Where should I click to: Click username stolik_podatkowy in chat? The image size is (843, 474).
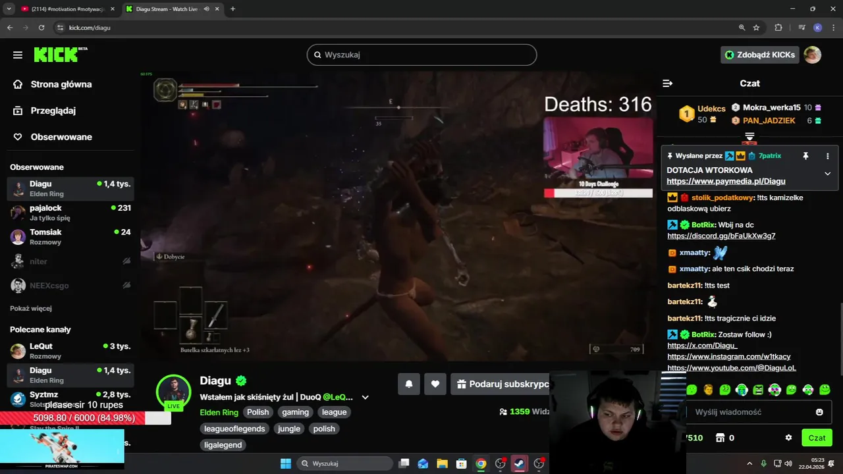tap(722, 197)
